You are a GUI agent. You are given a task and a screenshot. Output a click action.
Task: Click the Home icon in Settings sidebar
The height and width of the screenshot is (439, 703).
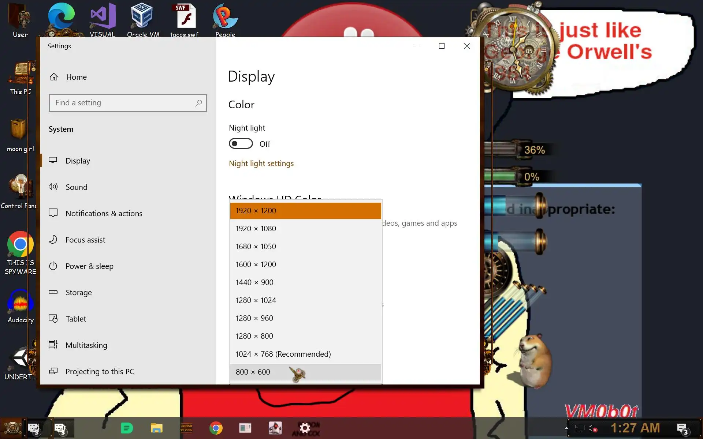coord(54,77)
